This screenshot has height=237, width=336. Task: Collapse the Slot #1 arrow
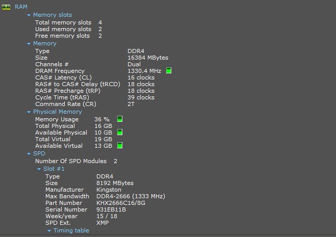pos(39,169)
